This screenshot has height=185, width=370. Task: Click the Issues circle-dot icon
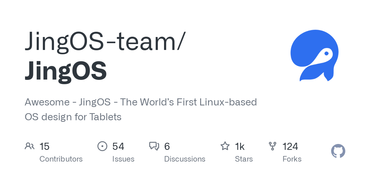[x=102, y=146]
